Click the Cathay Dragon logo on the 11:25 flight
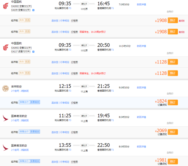Image resolution: width=188 pixels, height=166 pixels. point(5,118)
